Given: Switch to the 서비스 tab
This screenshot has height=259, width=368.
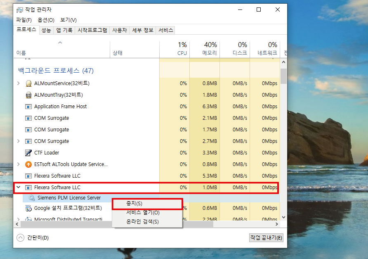Looking at the screenshot, I should point(165,30).
